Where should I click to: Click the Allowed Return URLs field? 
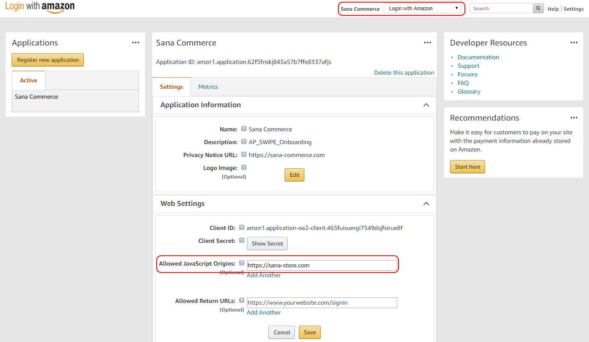(x=322, y=303)
